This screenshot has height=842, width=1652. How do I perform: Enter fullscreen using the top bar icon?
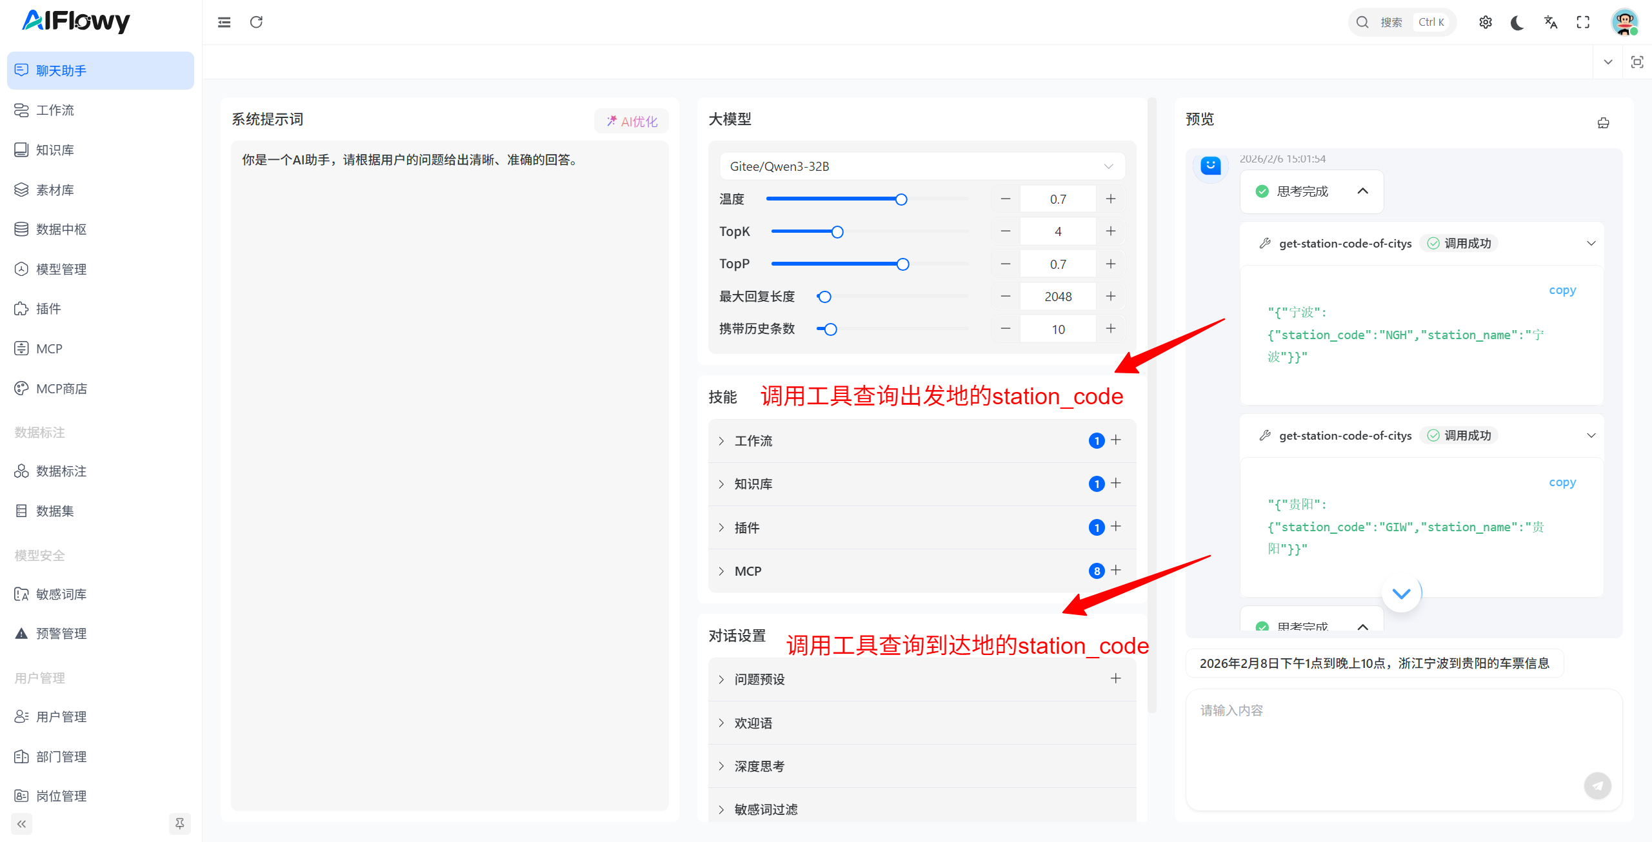tap(1583, 23)
